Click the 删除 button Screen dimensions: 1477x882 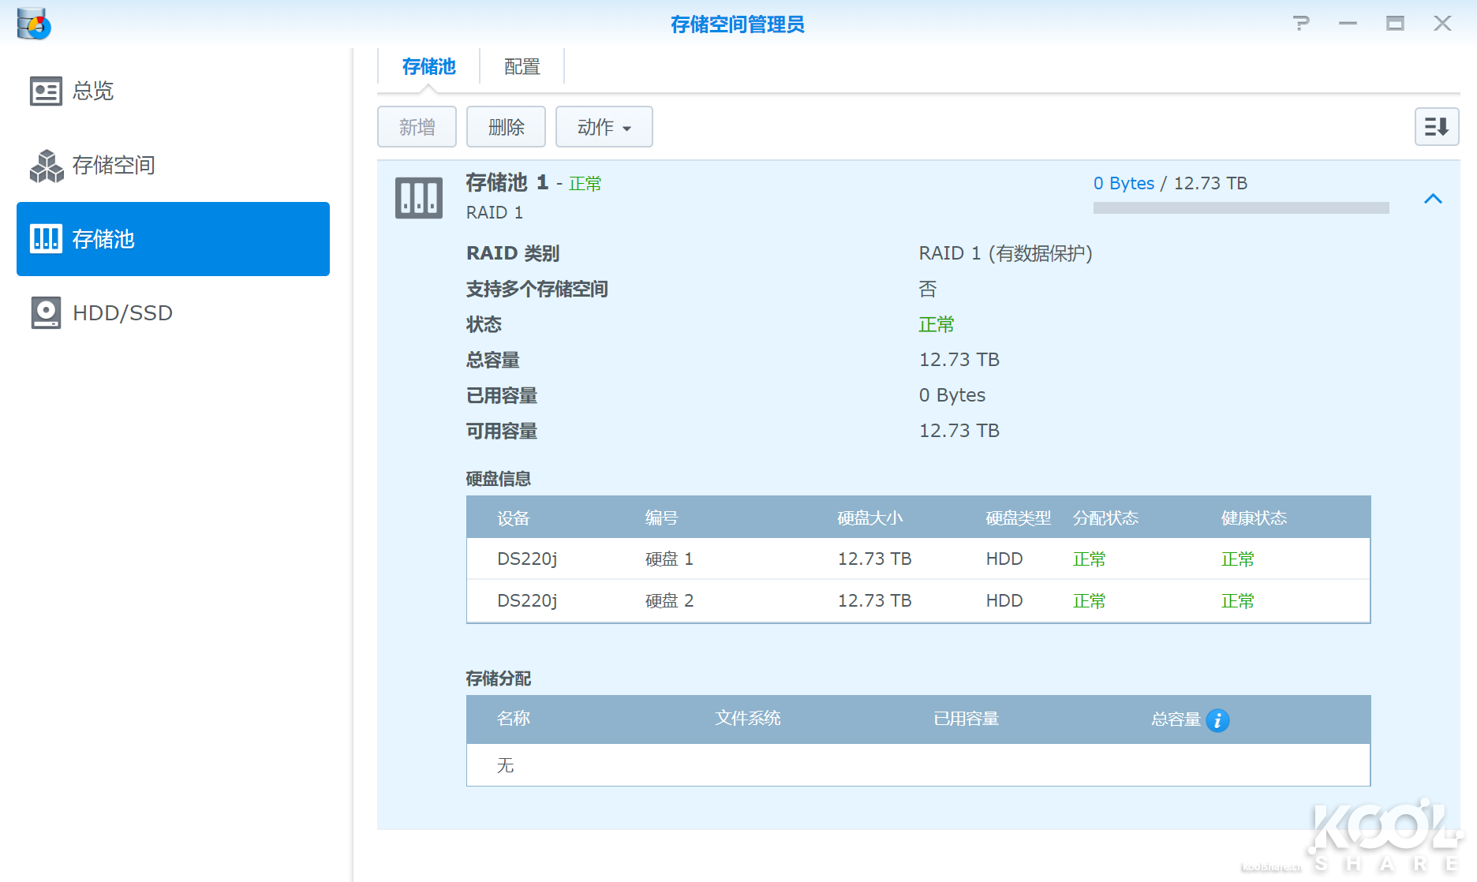tap(506, 127)
